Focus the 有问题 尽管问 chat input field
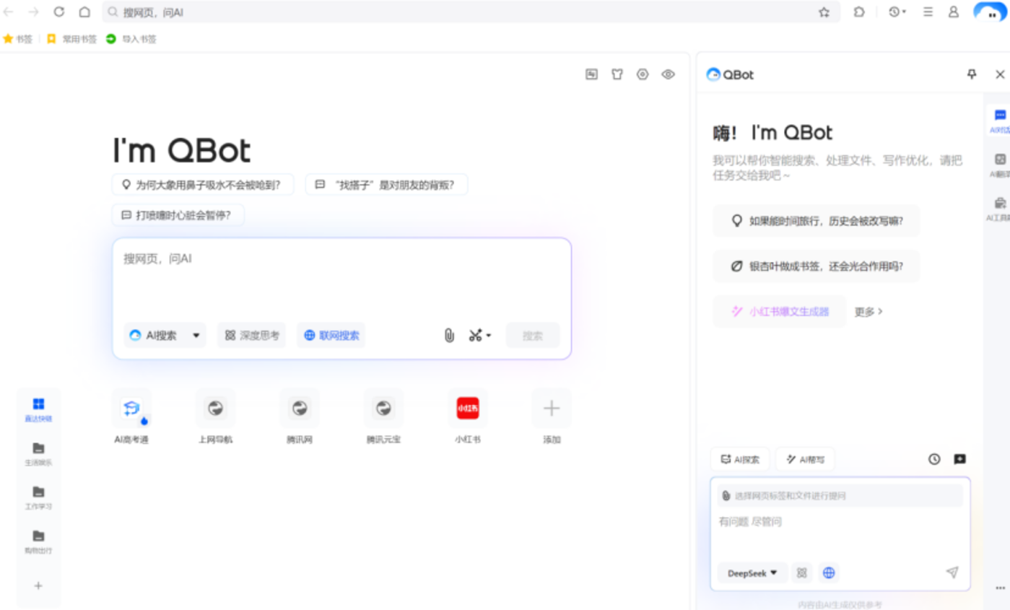1010x610 pixels. pos(840,533)
